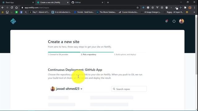
Task: Show more bookmarks overflow chevron
Action: click(x=194, y=12)
